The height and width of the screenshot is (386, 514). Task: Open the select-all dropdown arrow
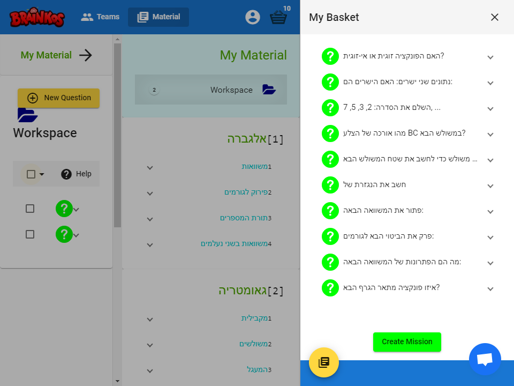pyautogui.click(x=42, y=174)
